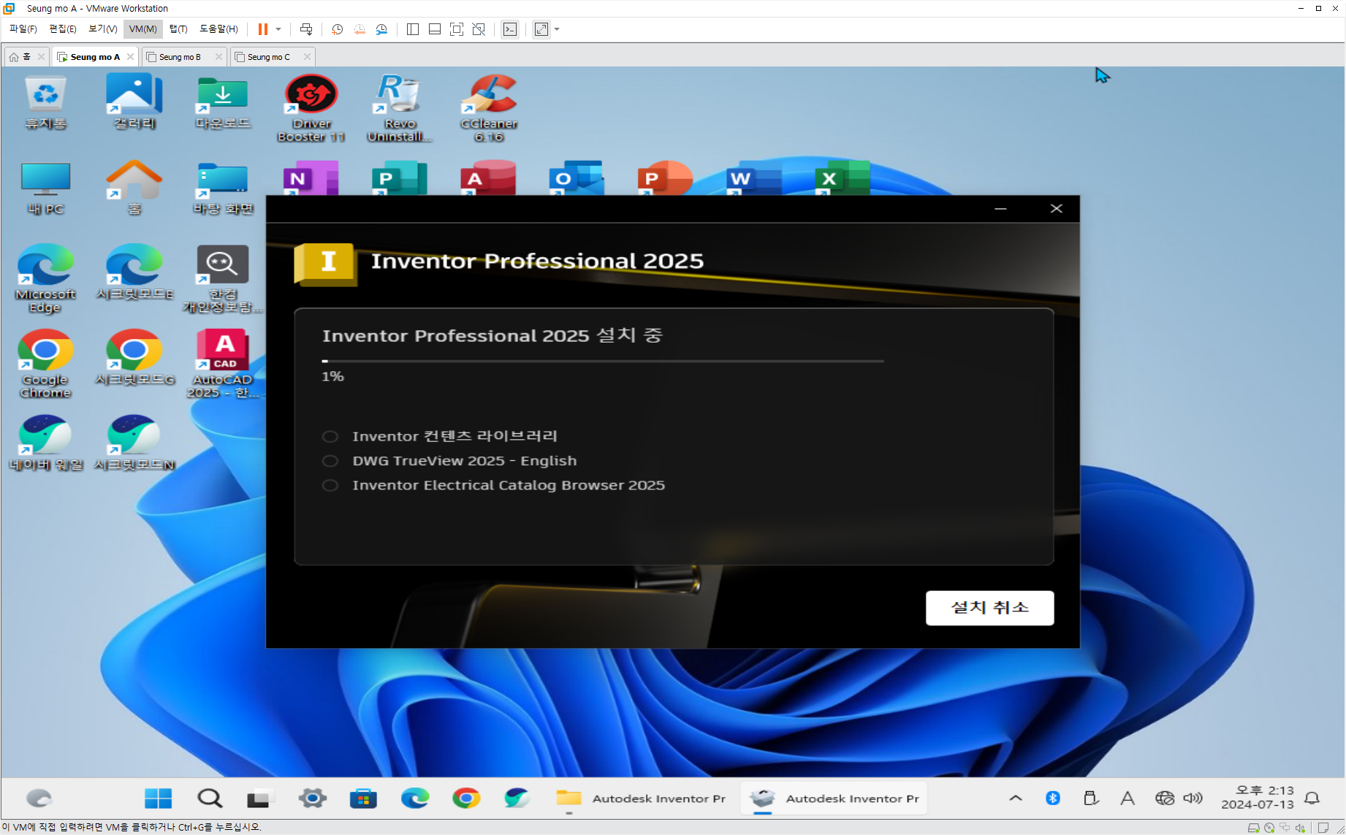Open the 바탕 화면 folder icon
The height and width of the screenshot is (835, 1346).
click(x=223, y=188)
